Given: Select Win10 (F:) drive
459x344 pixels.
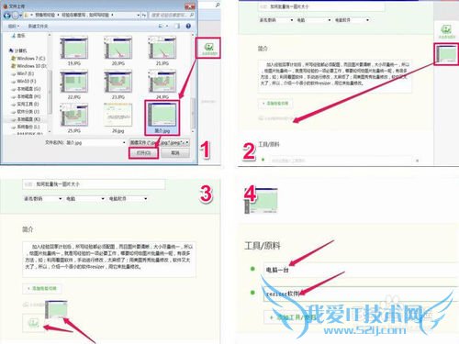Looking at the screenshot, I should pyautogui.click(x=24, y=81).
